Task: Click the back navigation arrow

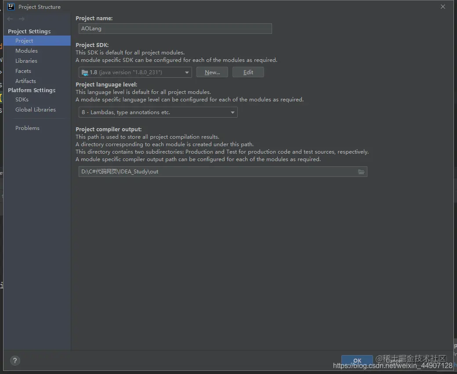Action: pos(10,19)
